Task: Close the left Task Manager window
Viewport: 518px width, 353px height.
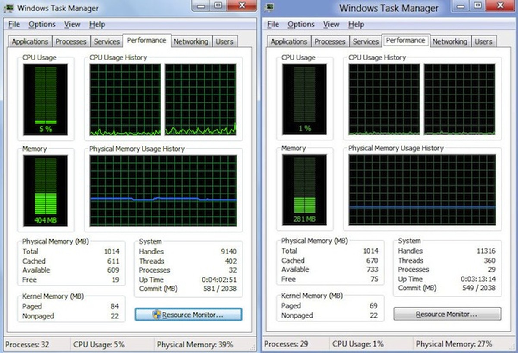Action: coord(242,6)
